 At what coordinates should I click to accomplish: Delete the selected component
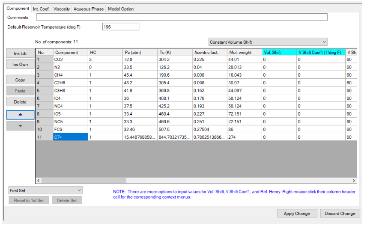[20, 102]
